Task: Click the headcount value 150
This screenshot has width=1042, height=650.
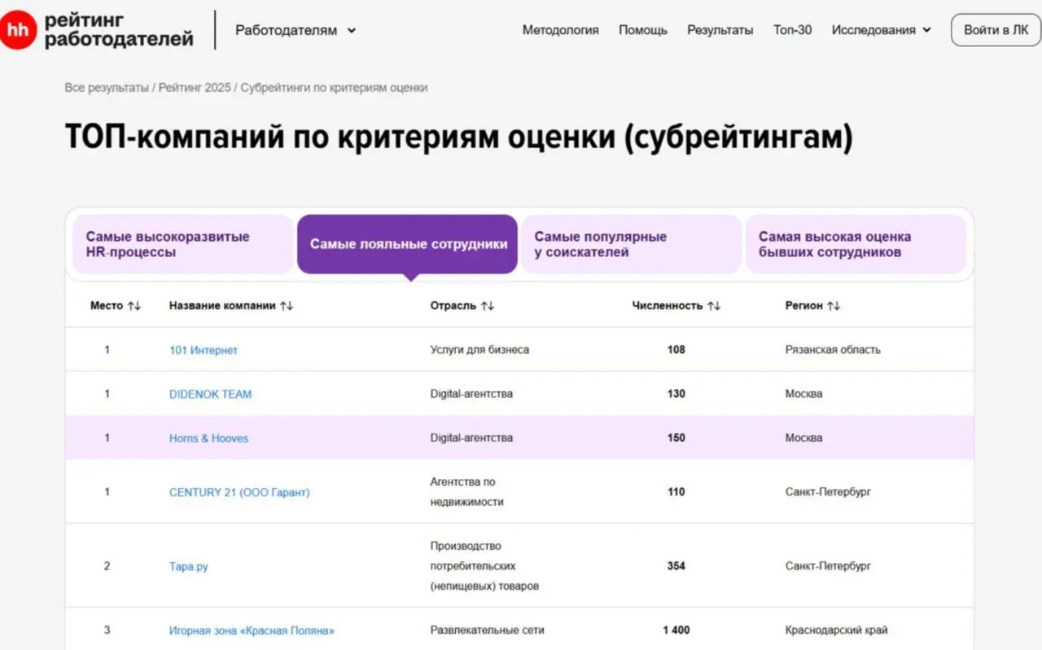Action: click(676, 438)
